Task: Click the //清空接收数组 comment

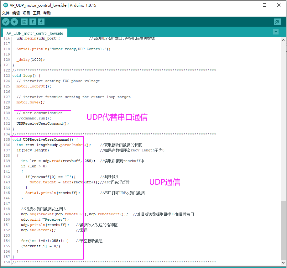Action: 89,241
